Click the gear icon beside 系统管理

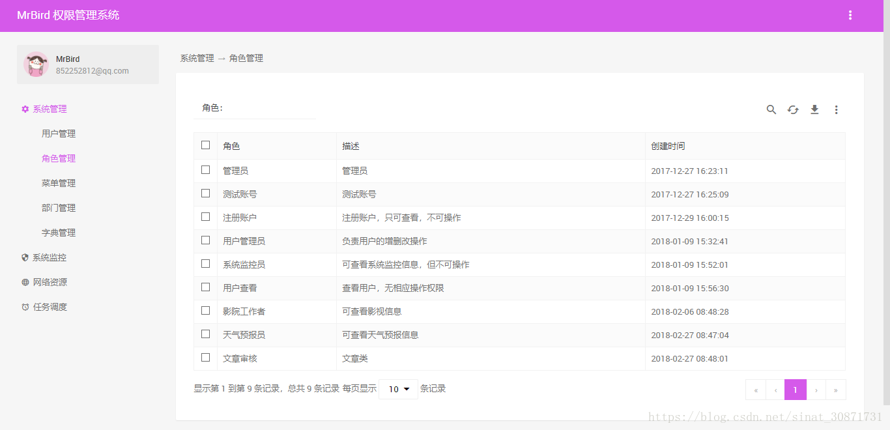[x=25, y=109]
